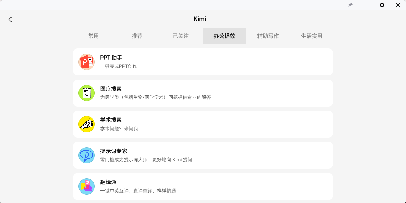Click the 翻译通 translation icon

click(87, 186)
